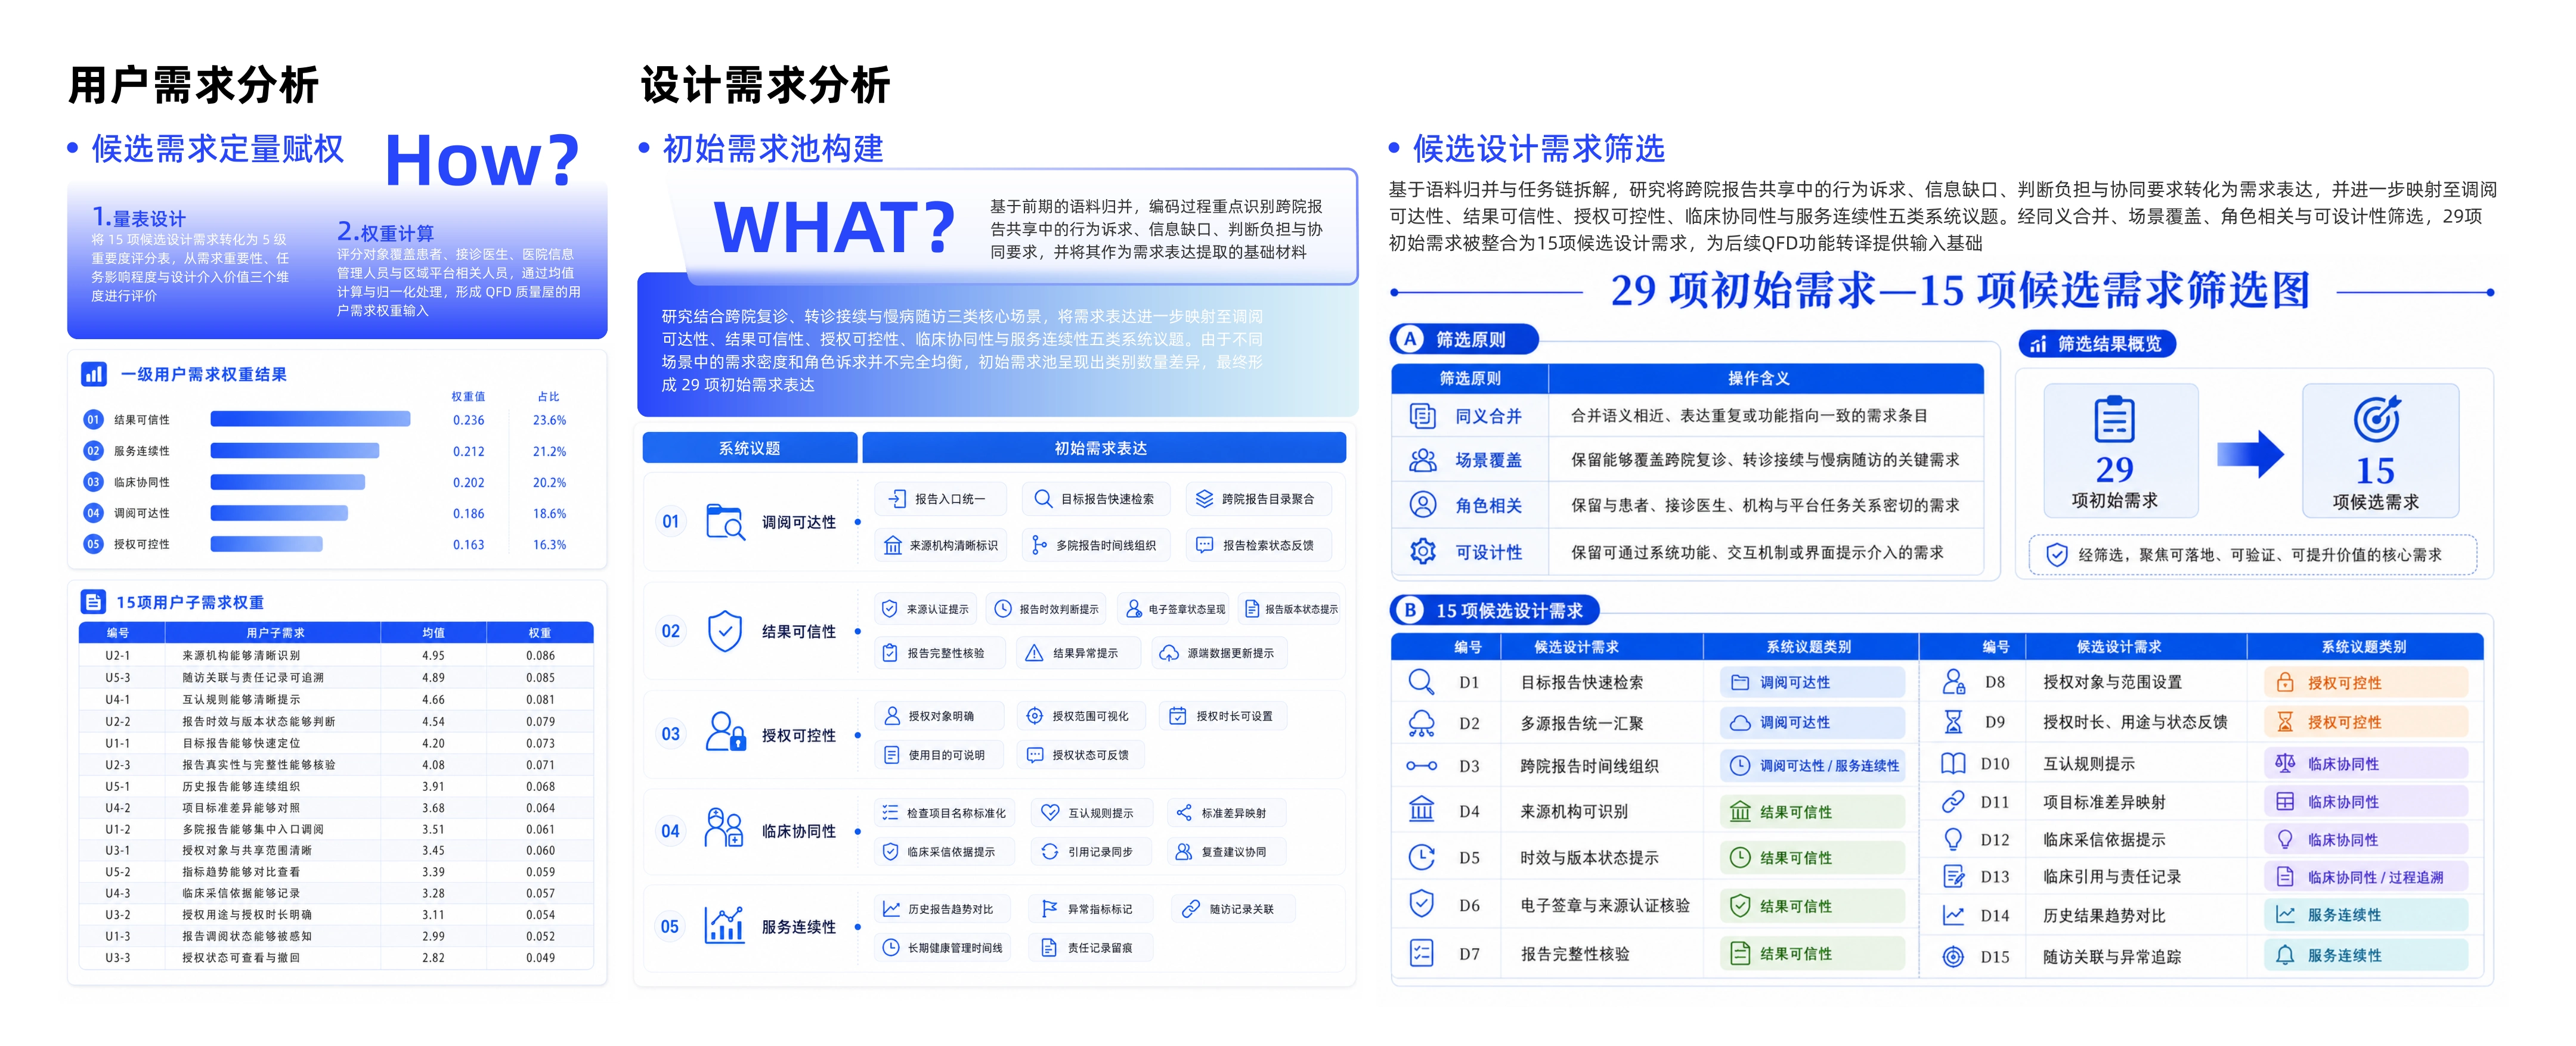Click the 结果可信性 weight bar
The image size is (2576, 1046).
tap(311, 420)
